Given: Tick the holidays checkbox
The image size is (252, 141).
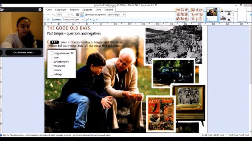Looking at the screenshot, I should click(x=52, y=74).
